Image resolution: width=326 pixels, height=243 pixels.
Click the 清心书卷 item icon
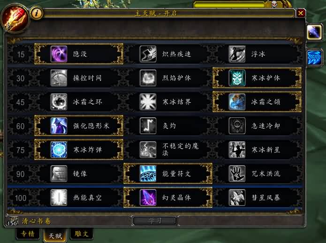13,221
